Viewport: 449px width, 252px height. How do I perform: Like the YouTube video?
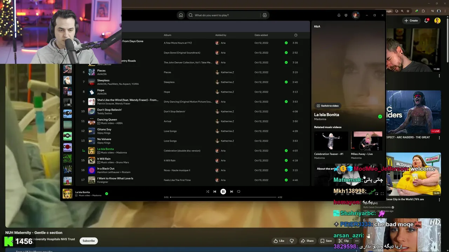(x=279, y=241)
